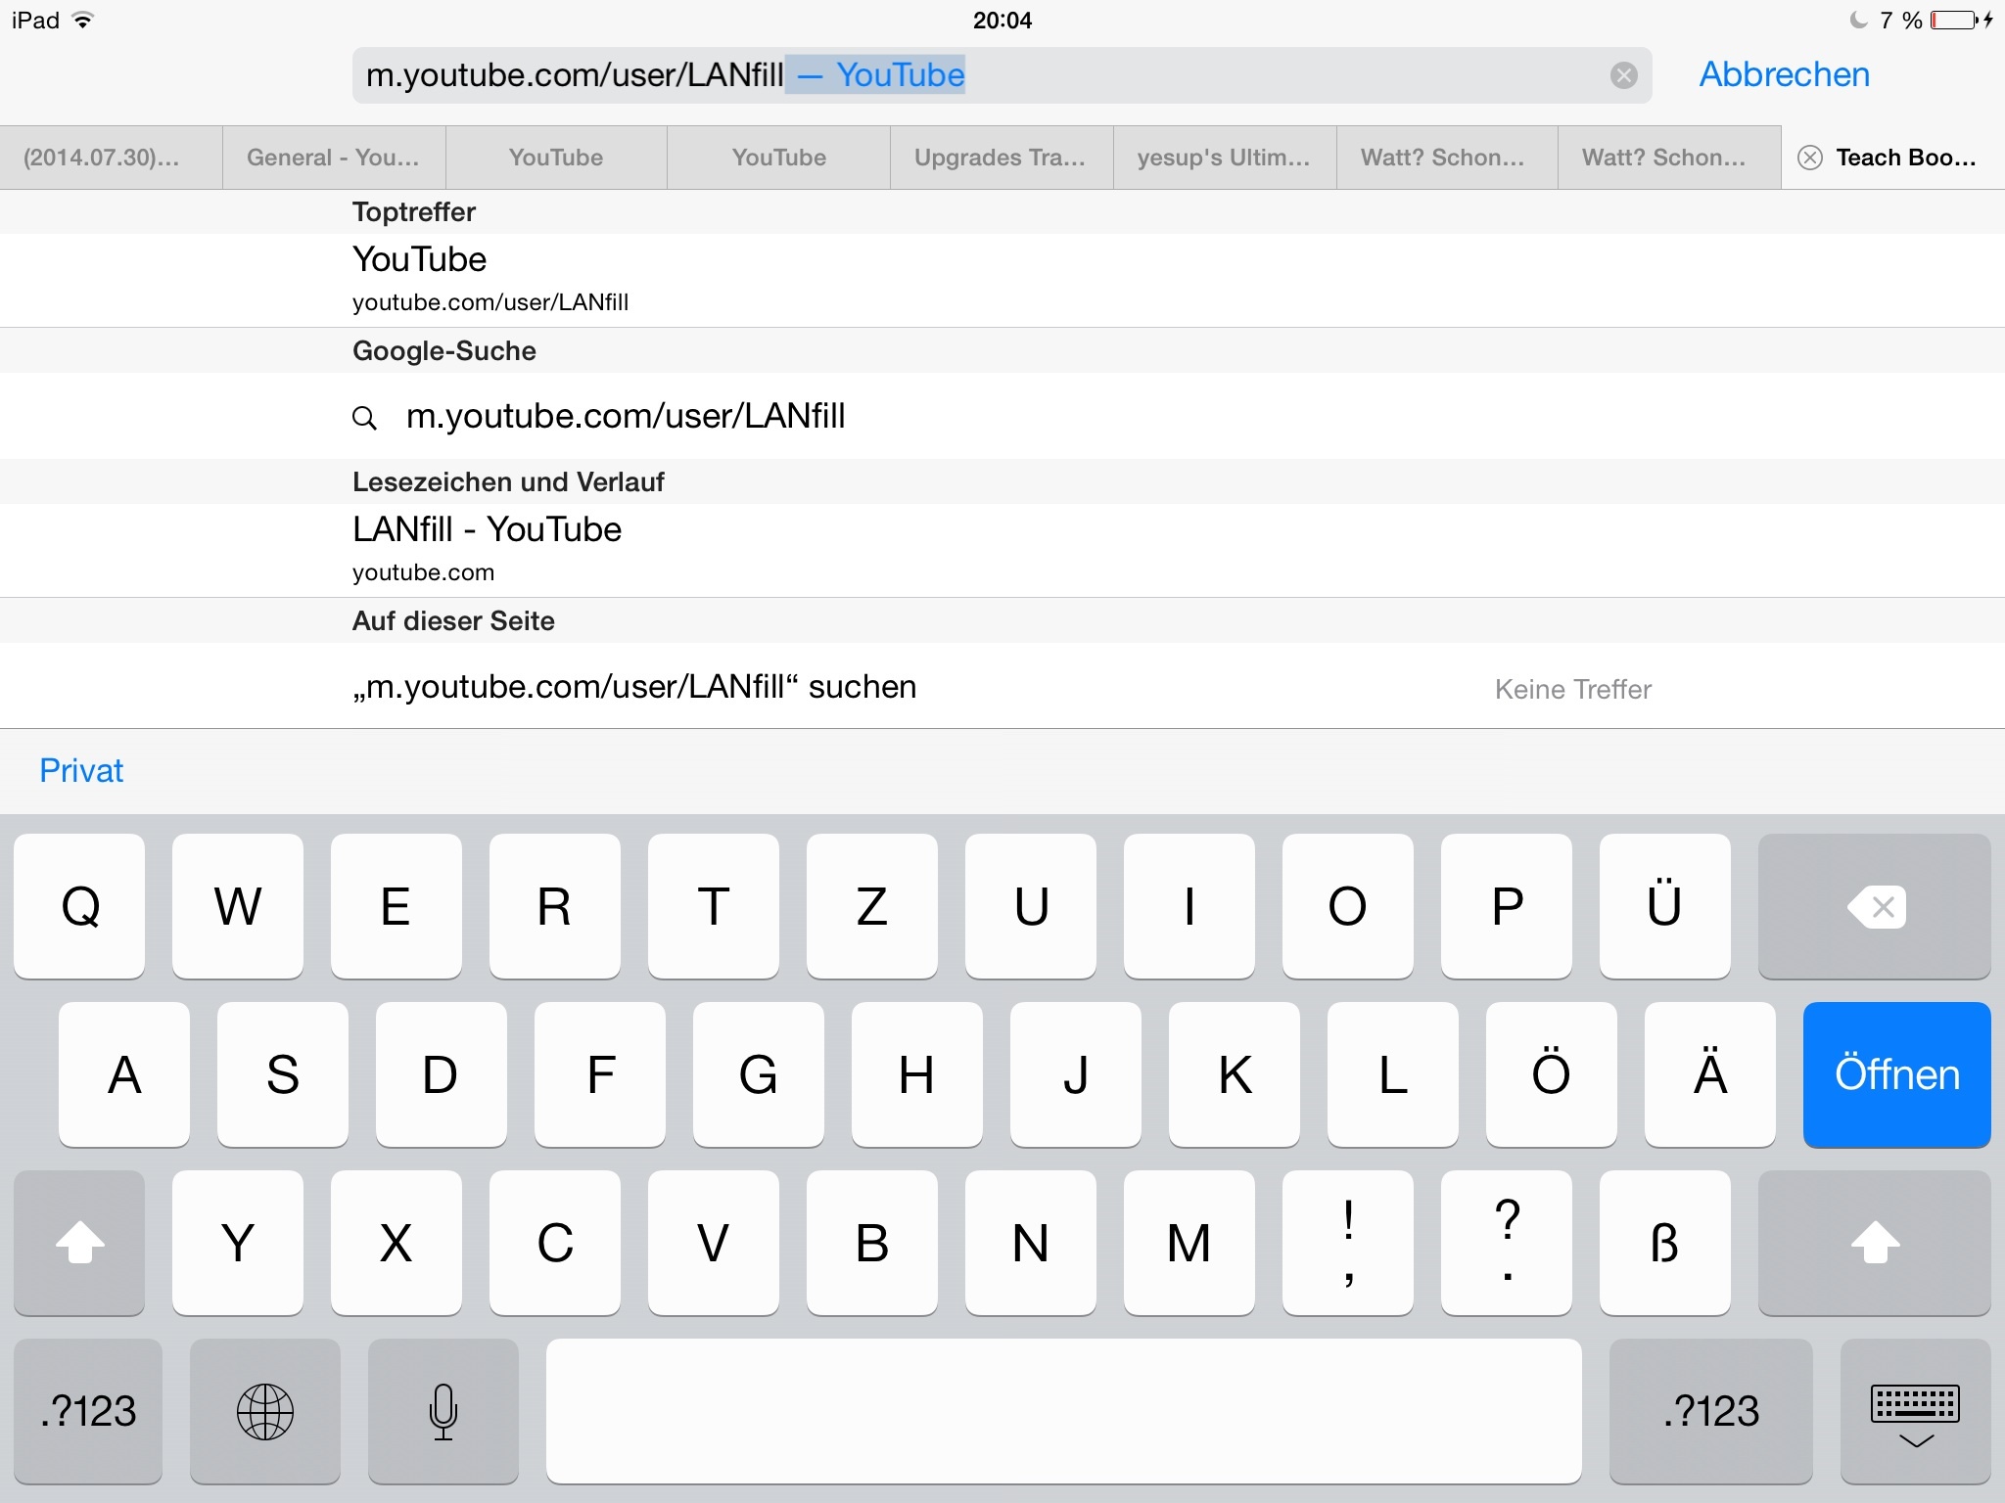Hide keyboard with the dismiss key
The image size is (2005, 1503).
1915,1411
